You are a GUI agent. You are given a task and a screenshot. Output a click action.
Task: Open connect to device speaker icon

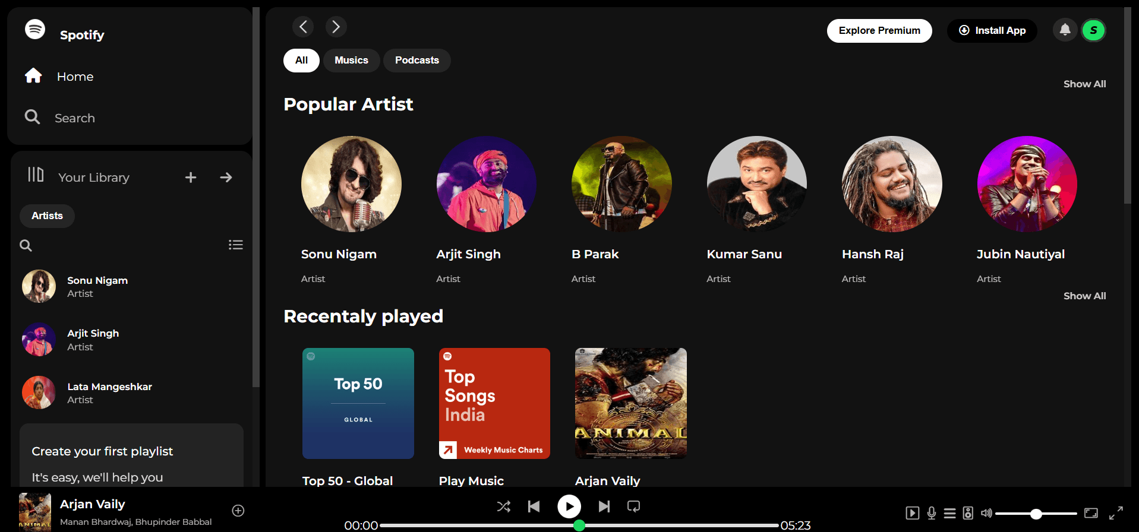pos(968,513)
